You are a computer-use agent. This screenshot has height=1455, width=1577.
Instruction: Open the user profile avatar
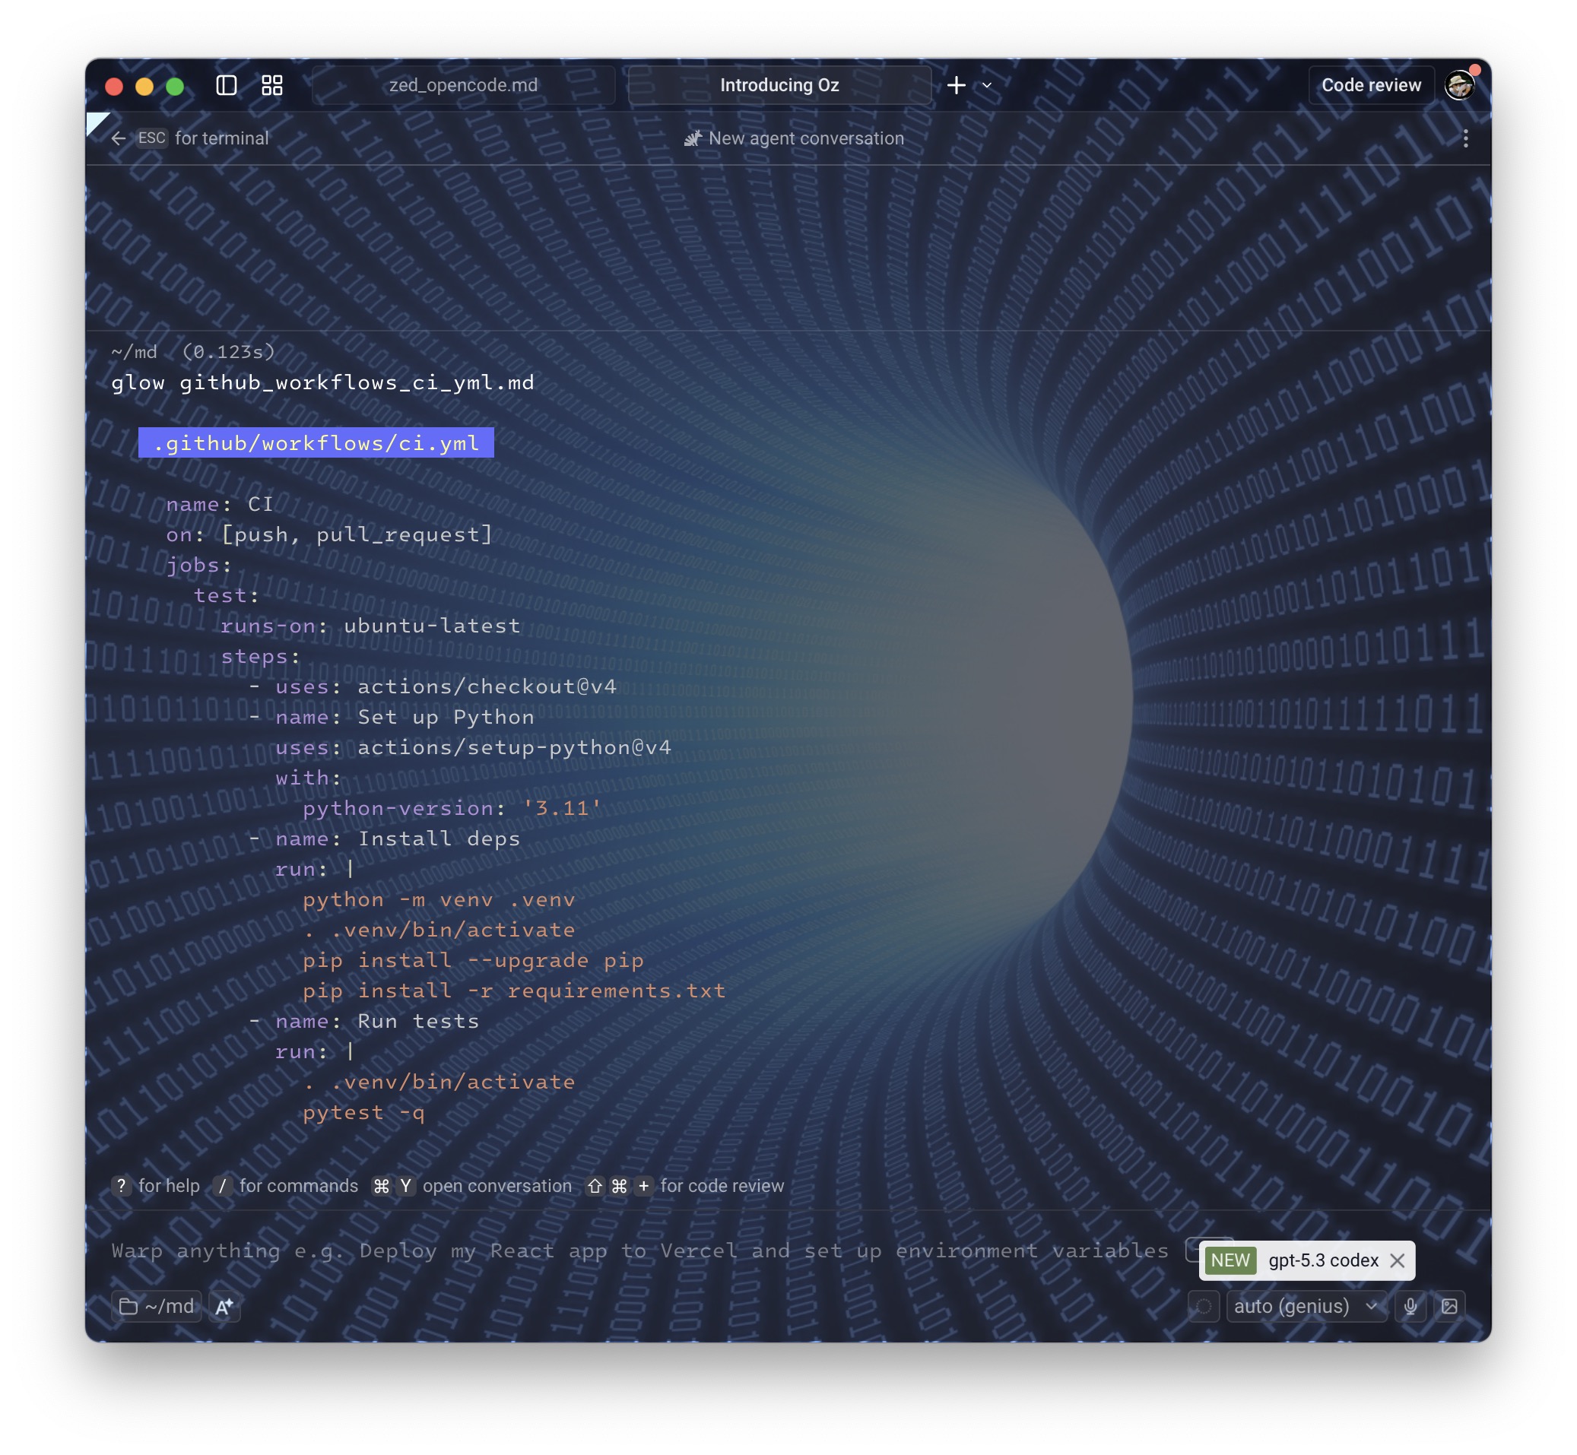pos(1459,85)
